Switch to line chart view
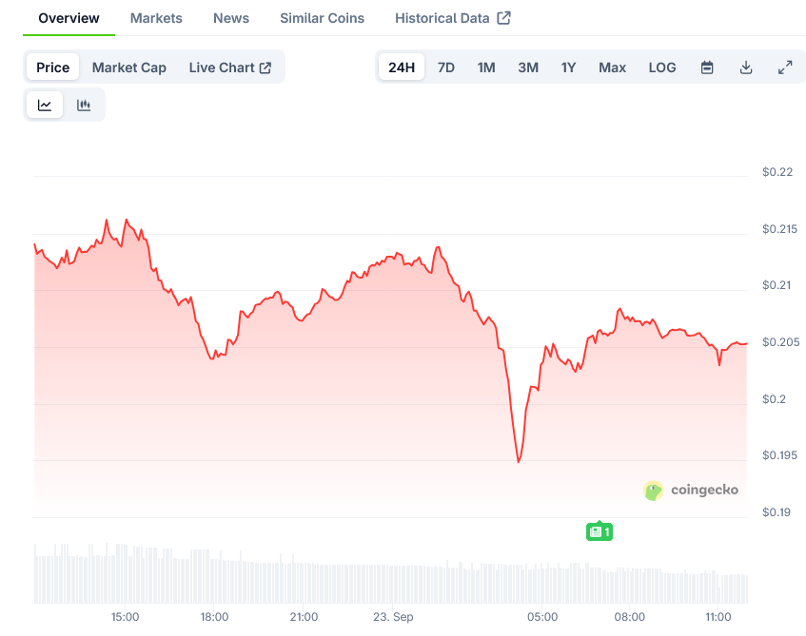Viewport: 806px width, 636px height. pyautogui.click(x=45, y=105)
